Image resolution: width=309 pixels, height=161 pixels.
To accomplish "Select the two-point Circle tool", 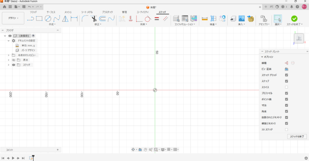I will pyautogui.click(x=48, y=19).
